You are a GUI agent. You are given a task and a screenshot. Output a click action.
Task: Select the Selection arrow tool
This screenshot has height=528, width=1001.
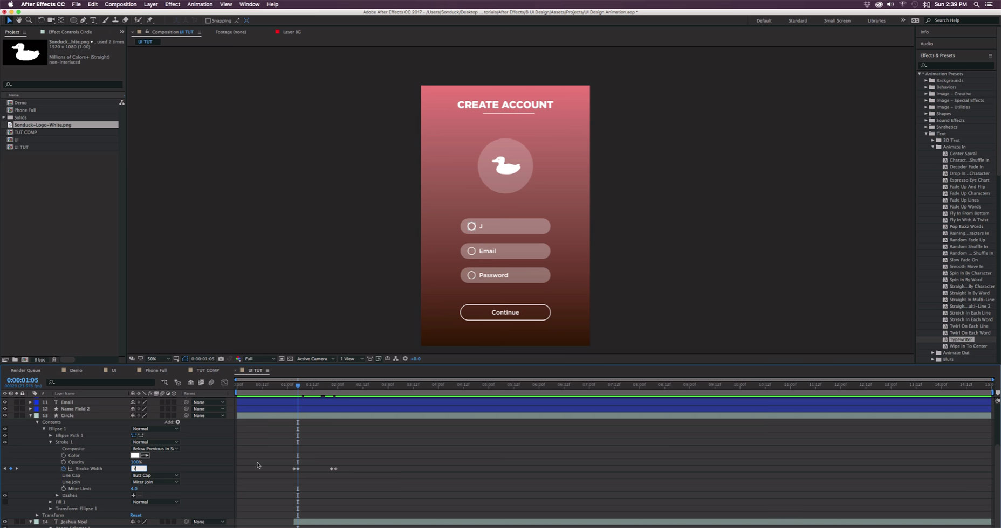tap(9, 20)
